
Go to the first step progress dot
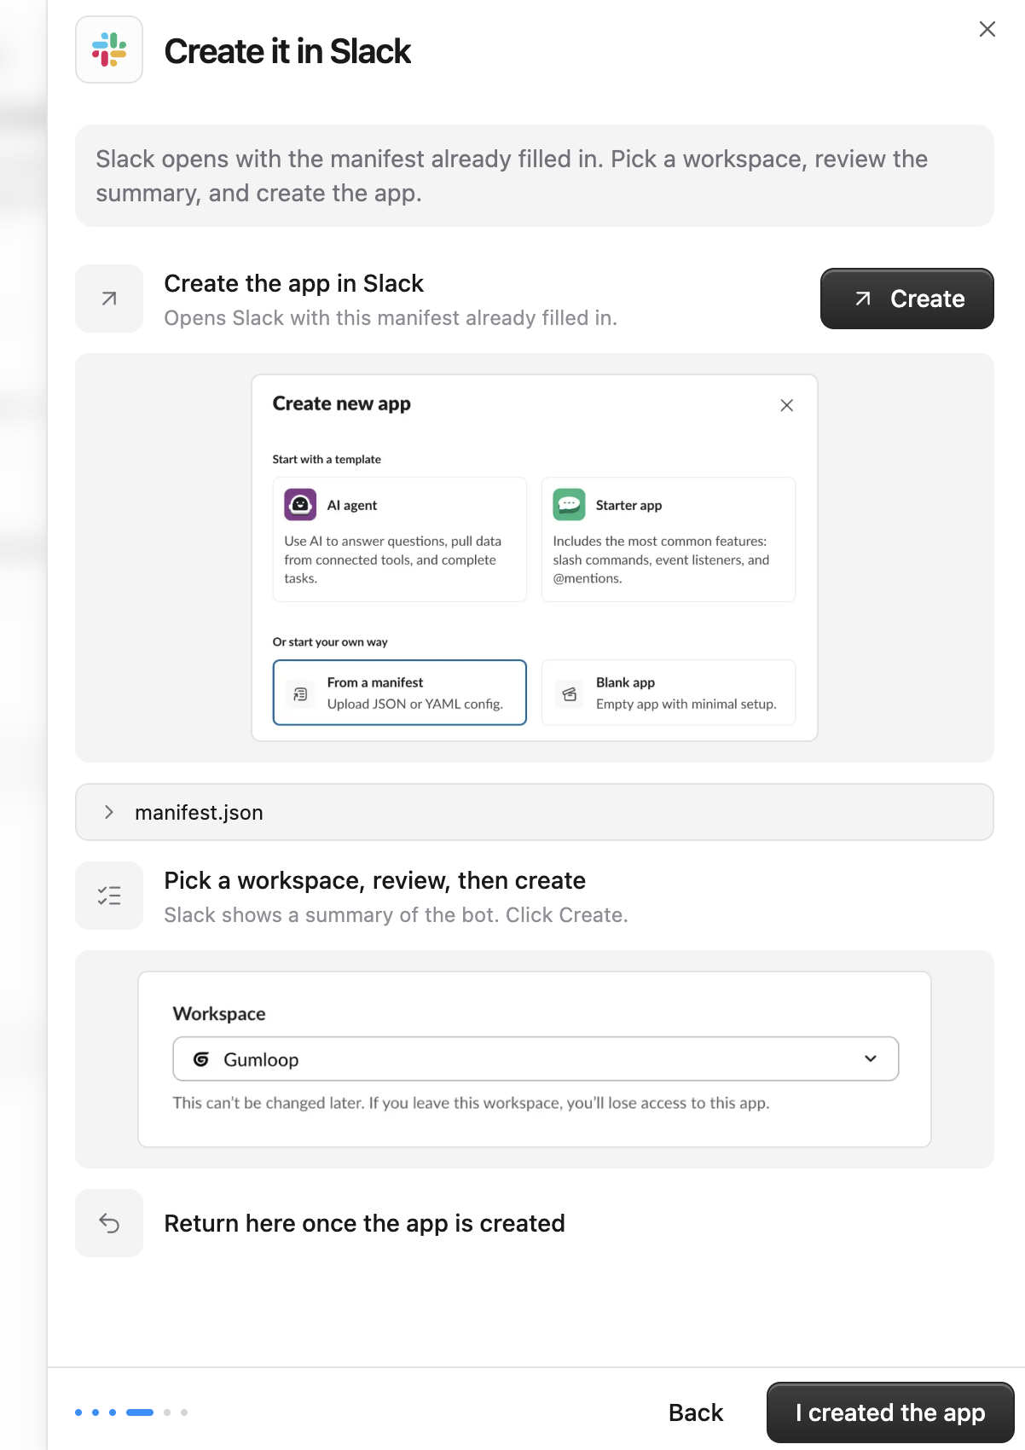click(x=78, y=1412)
